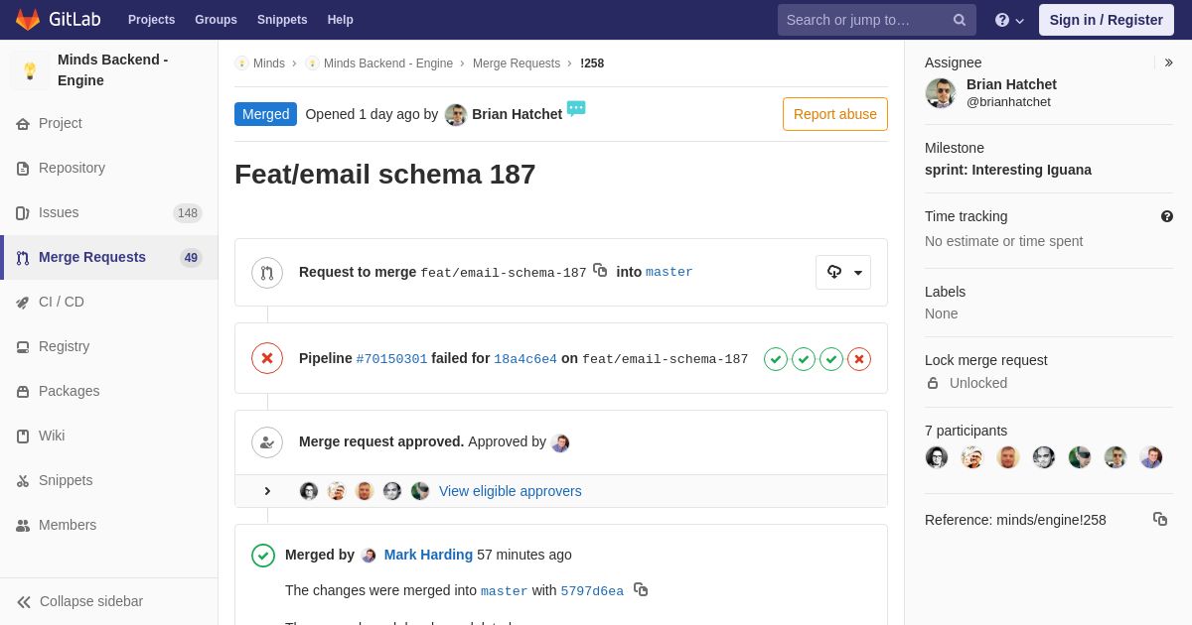Click assignee Brian Hatchet avatar in sidebar
Viewport: 1192px width, 625px height.
[x=941, y=93]
